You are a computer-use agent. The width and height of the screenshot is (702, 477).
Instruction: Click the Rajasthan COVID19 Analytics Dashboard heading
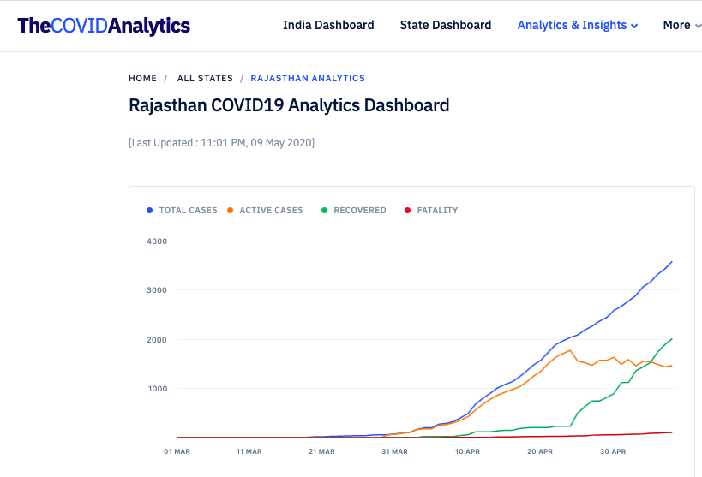pyautogui.click(x=289, y=105)
